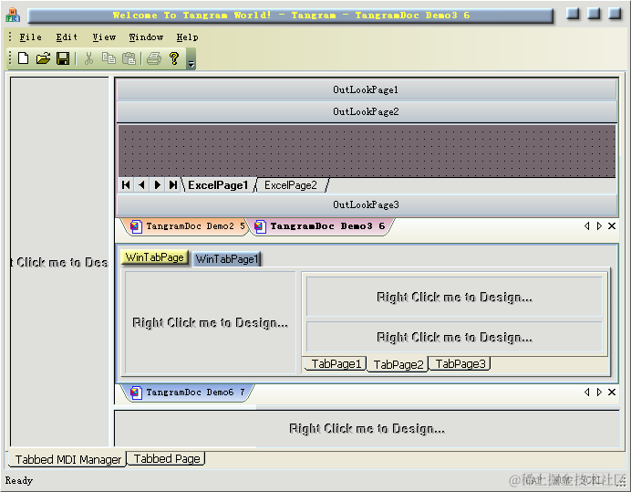Click the left sidebar Click me to Des pane
The image size is (631, 492).
pyautogui.click(x=59, y=262)
